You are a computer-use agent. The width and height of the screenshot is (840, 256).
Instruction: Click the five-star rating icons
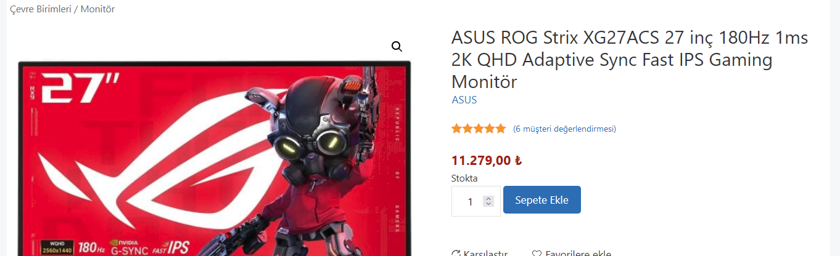coord(479,129)
